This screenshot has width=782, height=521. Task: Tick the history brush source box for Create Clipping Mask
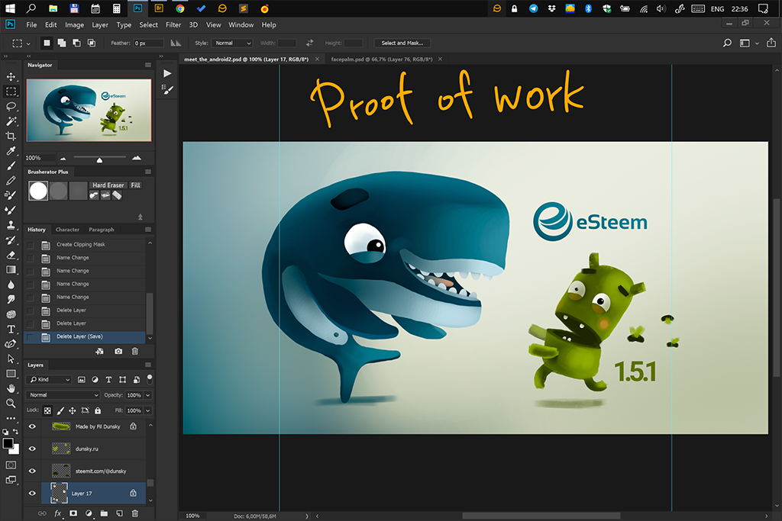coord(31,245)
